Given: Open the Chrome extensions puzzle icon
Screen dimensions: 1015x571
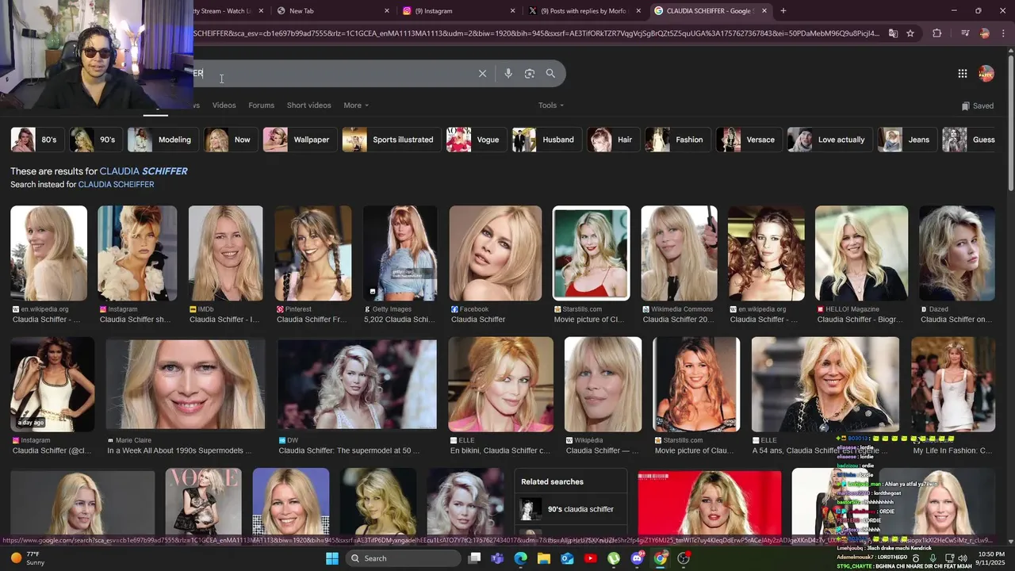Looking at the screenshot, I should tap(937, 33).
